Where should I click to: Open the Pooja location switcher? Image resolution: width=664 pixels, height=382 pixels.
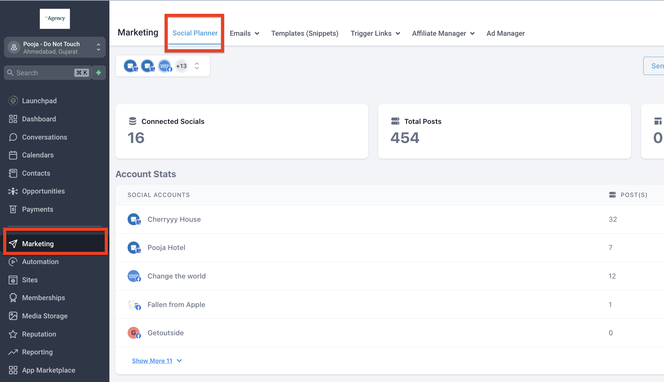pos(55,47)
